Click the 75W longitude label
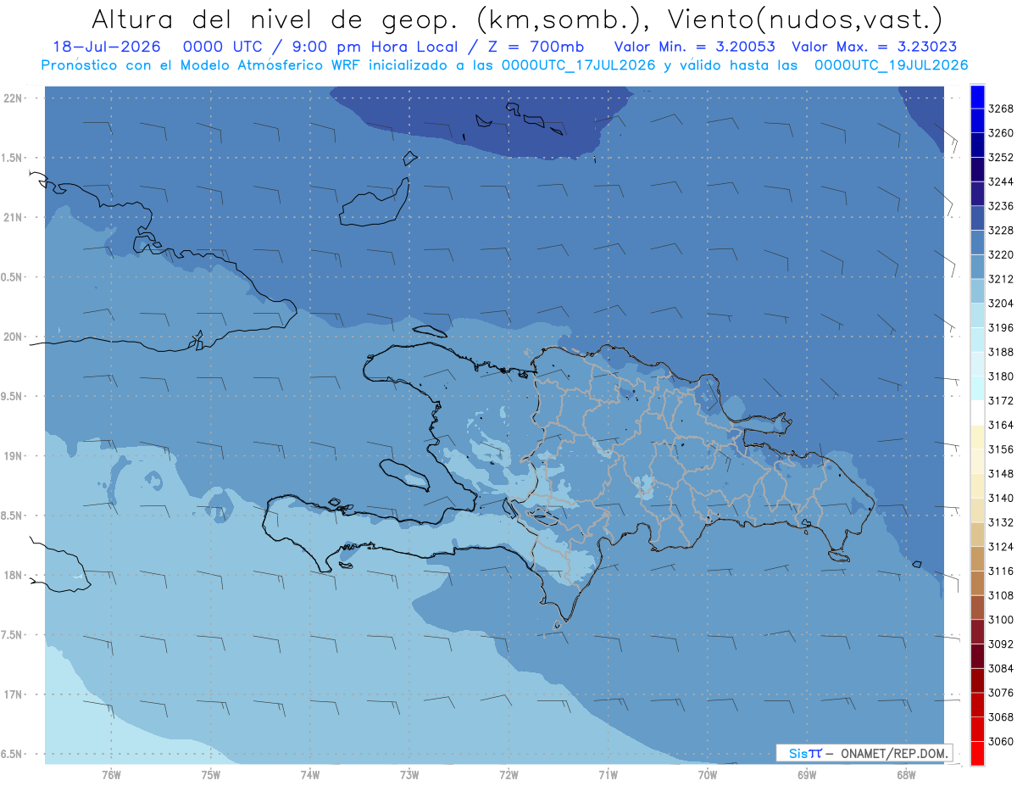The width and height of the screenshot is (1017, 786). click(210, 774)
